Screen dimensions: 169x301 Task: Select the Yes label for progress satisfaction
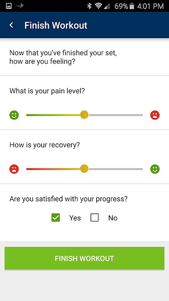75,218
